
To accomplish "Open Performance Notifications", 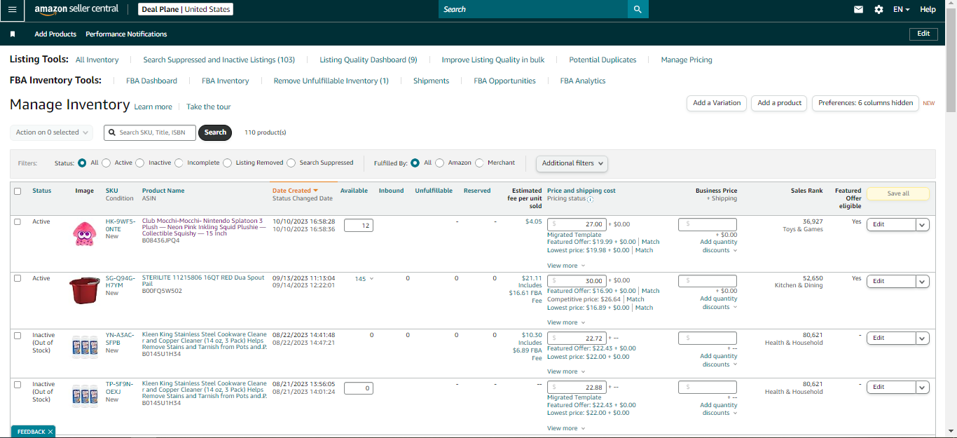I will (x=126, y=34).
